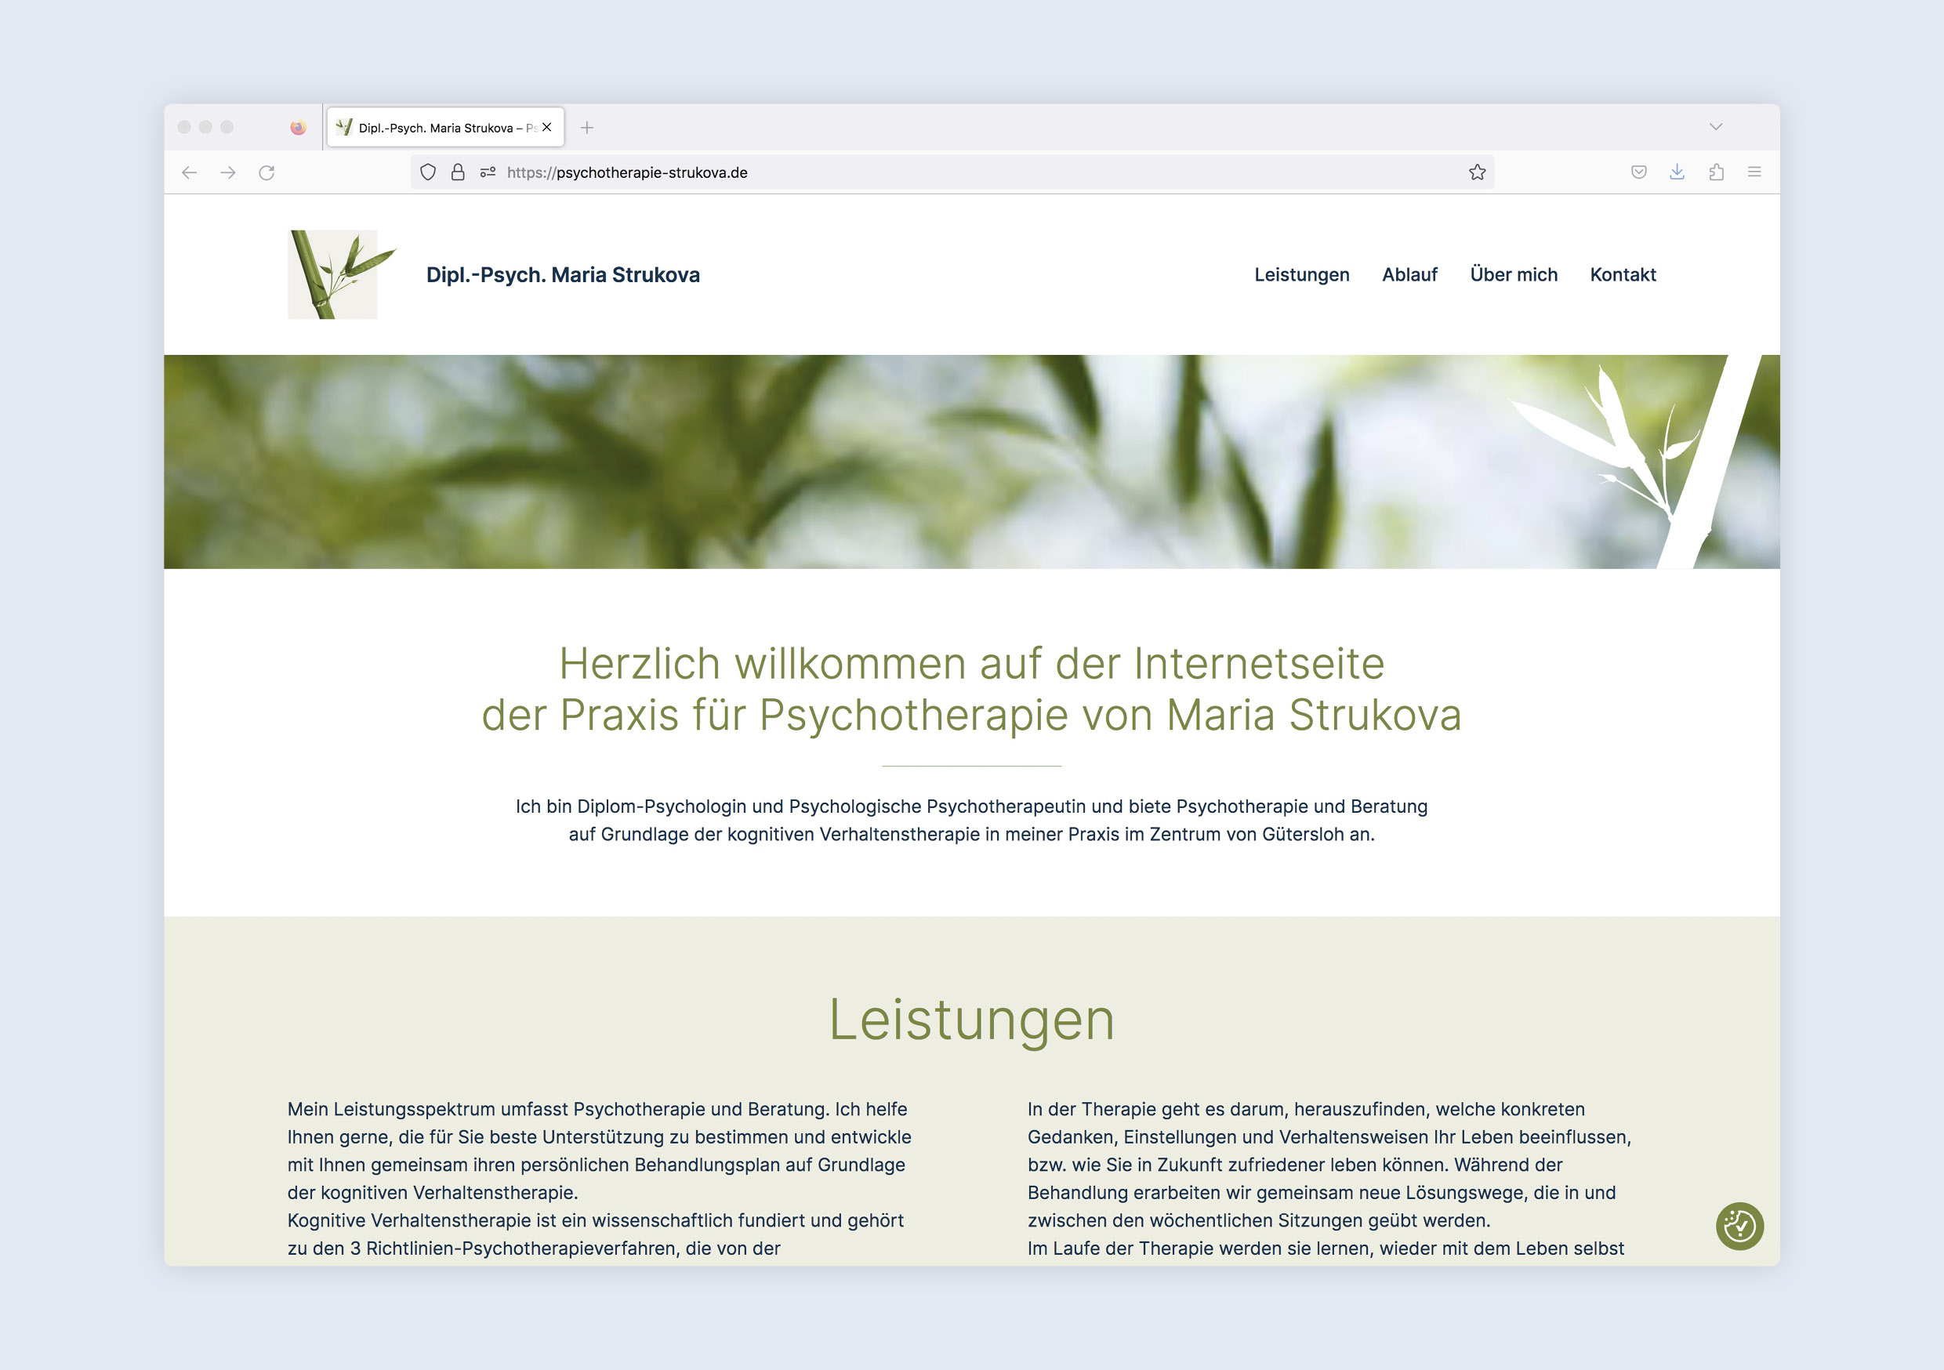Viewport: 1944px width, 1370px height.
Task: Click the forward navigation arrow
Action: coord(228,172)
